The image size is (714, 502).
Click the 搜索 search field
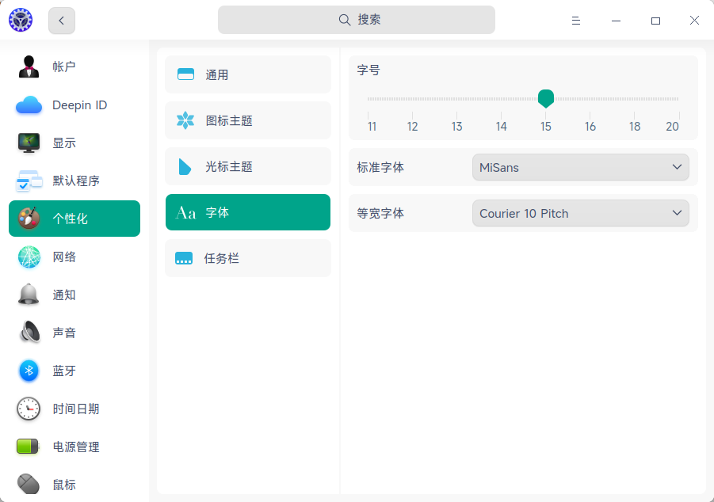coord(357,19)
